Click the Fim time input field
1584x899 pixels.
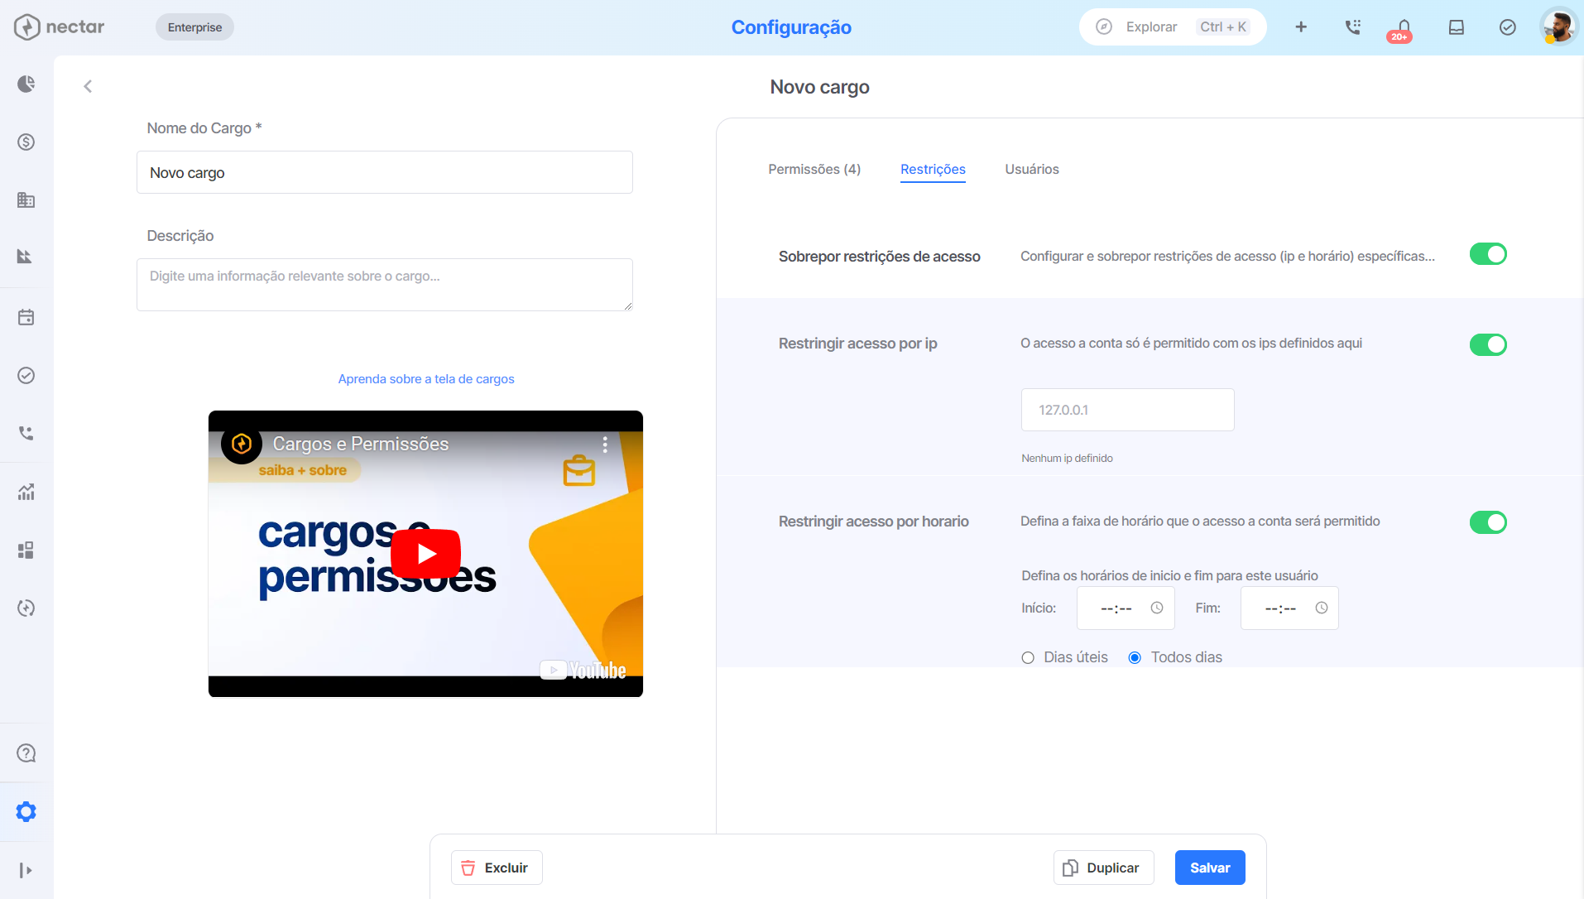pyautogui.click(x=1289, y=608)
